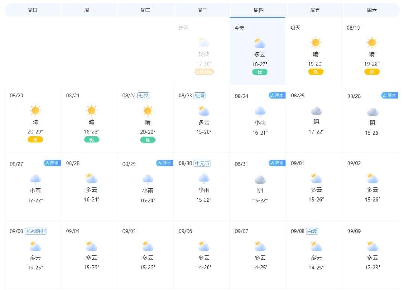The width and height of the screenshot is (404, 290).
Task: Click the yellow 良 badge on 08/20
Action: 35,139
